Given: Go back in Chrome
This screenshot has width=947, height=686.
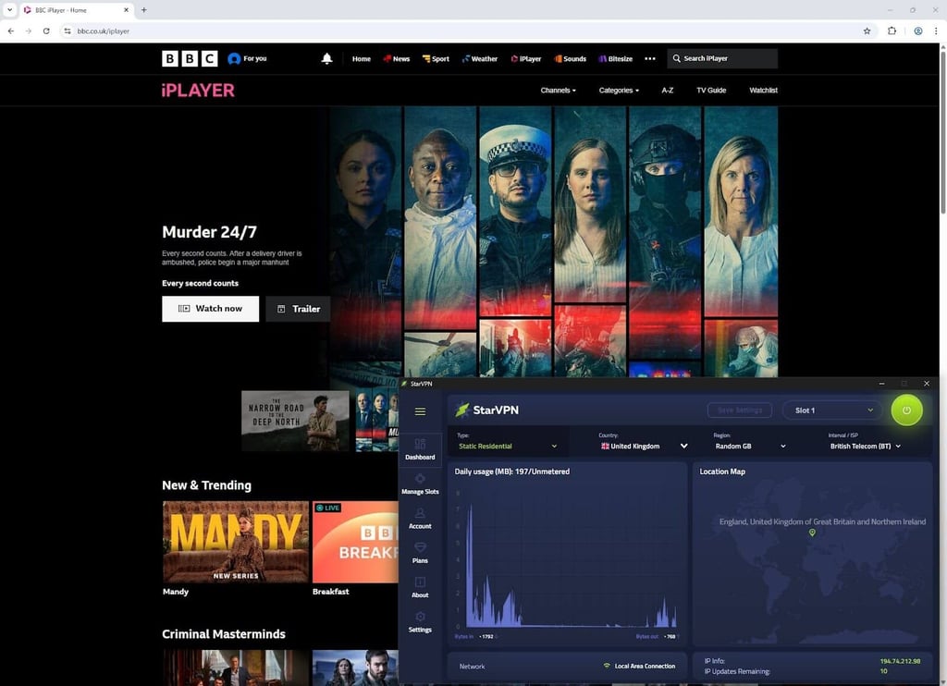Looking at the screenshot, I should 11,31.
